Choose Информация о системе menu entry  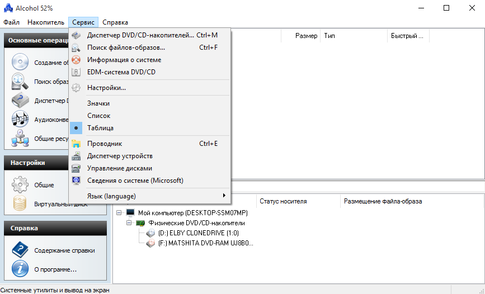click(x=150, y=60)
